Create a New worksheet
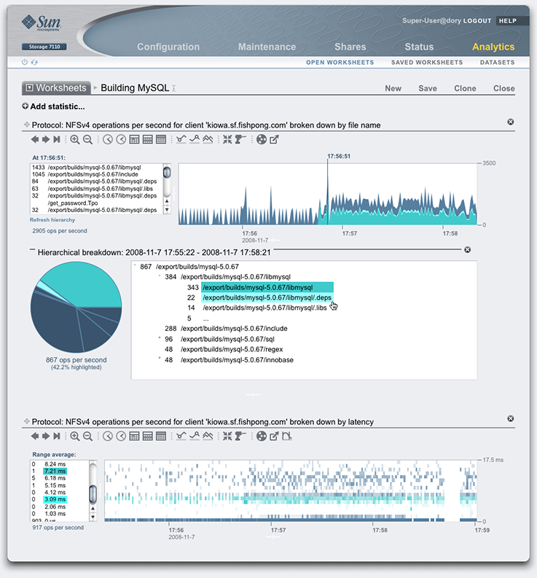This screenshot has width=537, height=578. pos(393,88)
